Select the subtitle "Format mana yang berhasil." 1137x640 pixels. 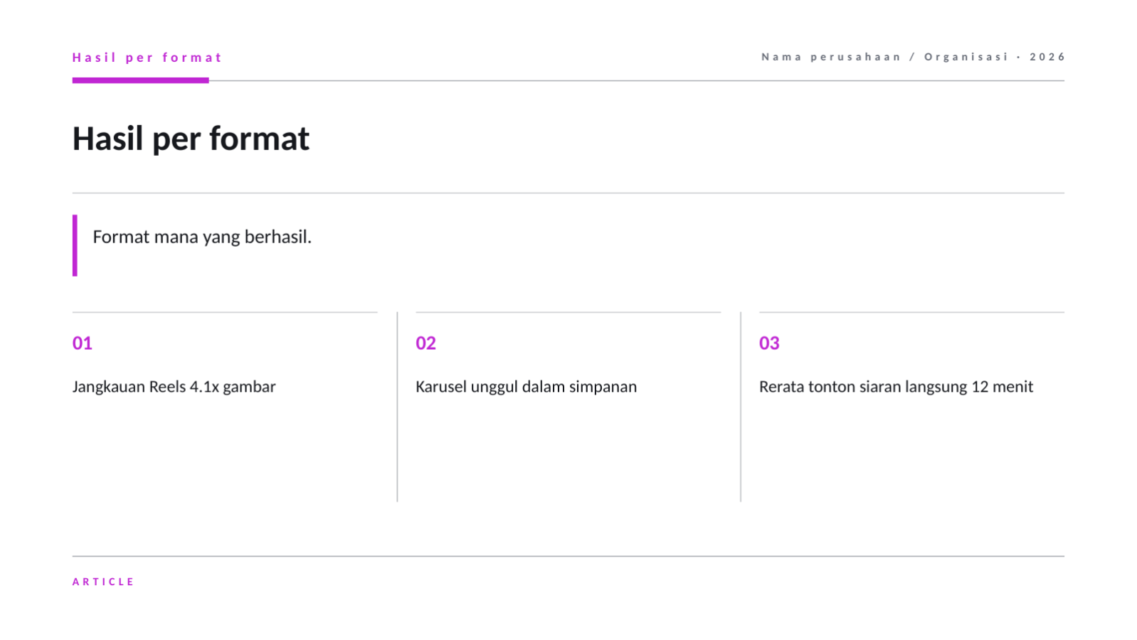pyautogui.click(x=202, y=237)
